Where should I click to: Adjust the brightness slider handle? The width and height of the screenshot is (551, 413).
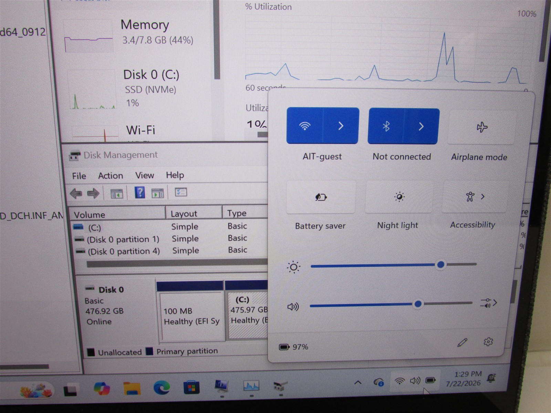point(440,265)
